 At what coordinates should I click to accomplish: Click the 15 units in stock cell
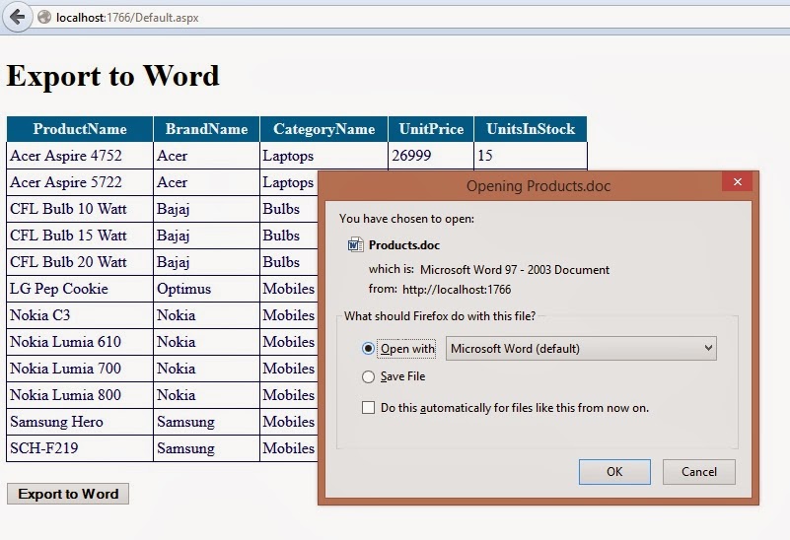coord(531,156)
